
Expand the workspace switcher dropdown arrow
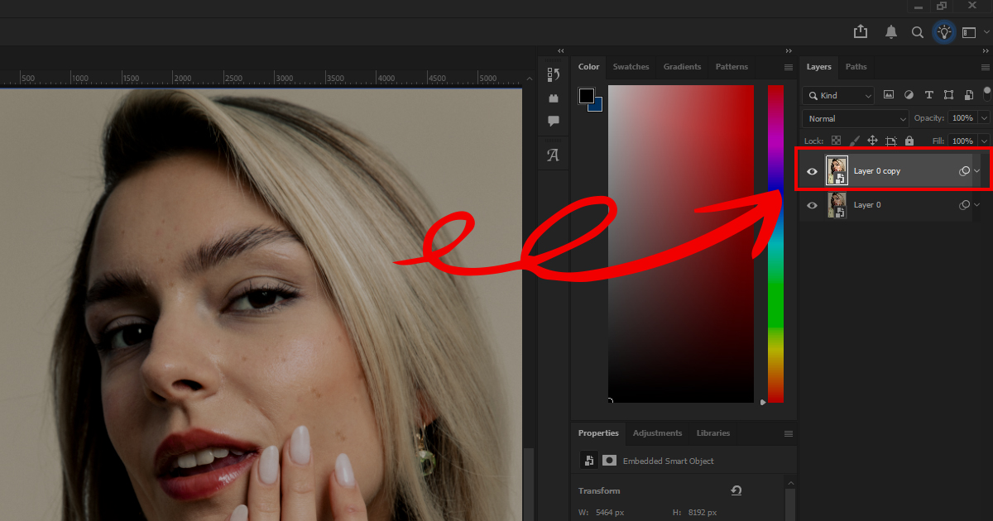tap(986, 32)
